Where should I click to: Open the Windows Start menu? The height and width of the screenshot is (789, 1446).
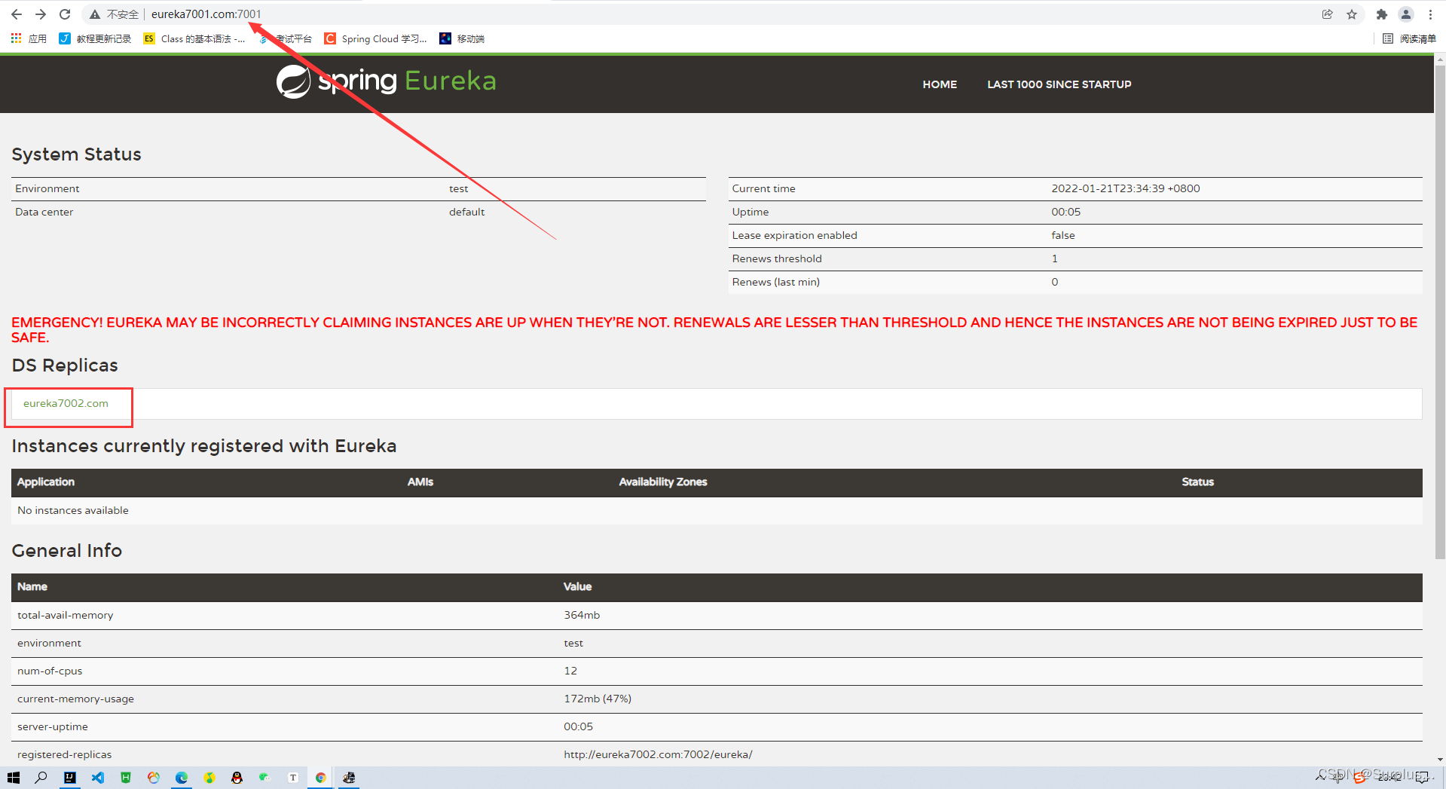(x=14, y=778)
